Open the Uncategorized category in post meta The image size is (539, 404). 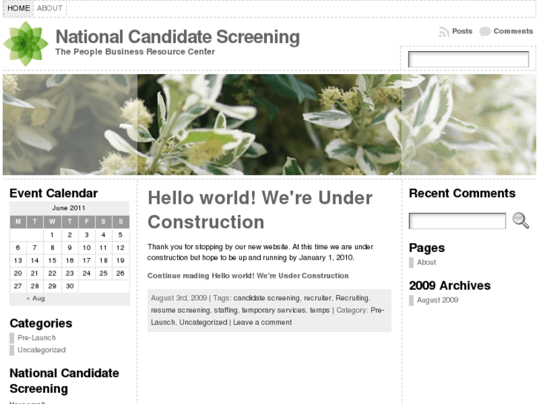pyautogui.click(x=203, y=322)
